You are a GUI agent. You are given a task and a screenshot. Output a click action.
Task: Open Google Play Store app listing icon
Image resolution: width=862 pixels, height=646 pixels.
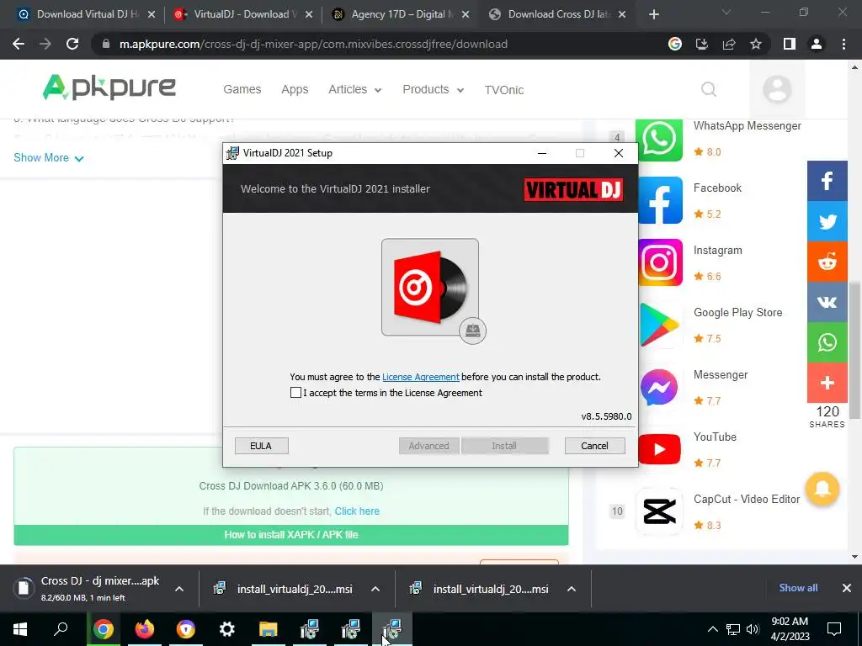(660, 325)
